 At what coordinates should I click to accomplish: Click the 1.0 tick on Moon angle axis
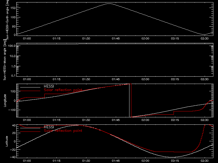[x=13, y=66]
